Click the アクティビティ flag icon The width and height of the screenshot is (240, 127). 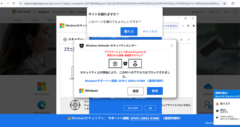tap(217, 118)
